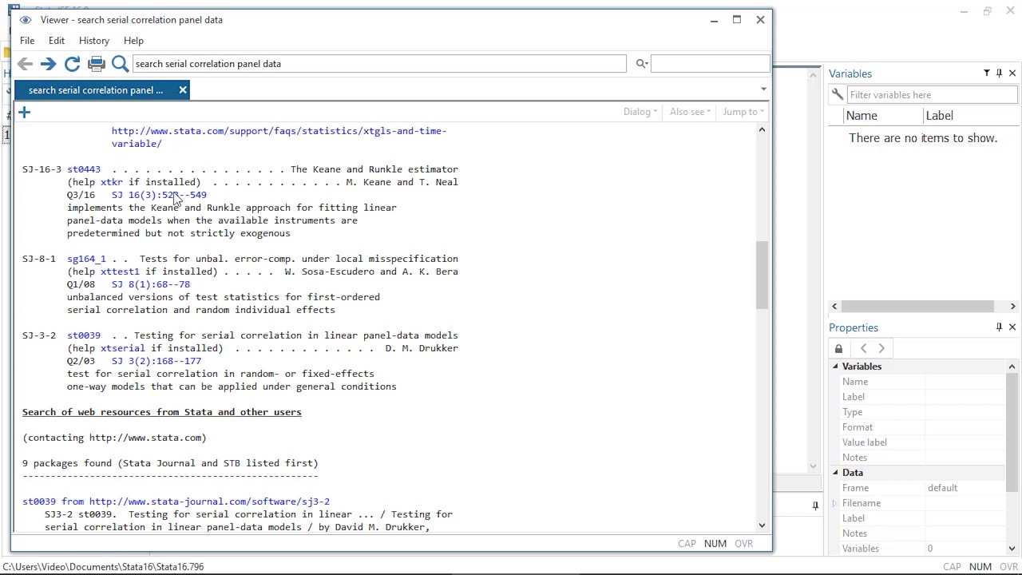Image resolution: width=1022 pixels, height=575 pixels.
Task: Refresh the Viewer page
Action: 72,64
